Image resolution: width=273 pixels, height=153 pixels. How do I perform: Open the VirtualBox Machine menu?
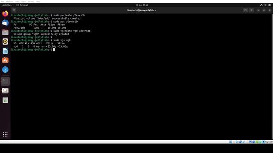[x=9, y=2]
